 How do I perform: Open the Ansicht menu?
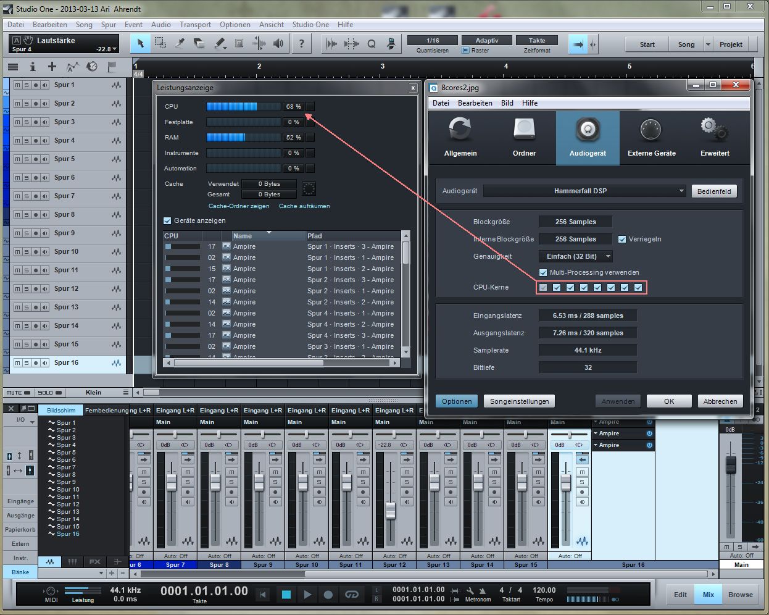click(x=272, y=25)
